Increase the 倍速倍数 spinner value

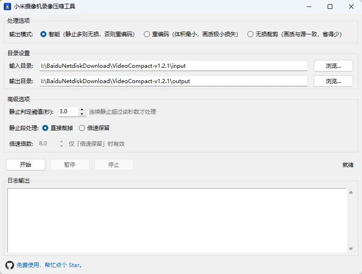(x=61, y=141)
